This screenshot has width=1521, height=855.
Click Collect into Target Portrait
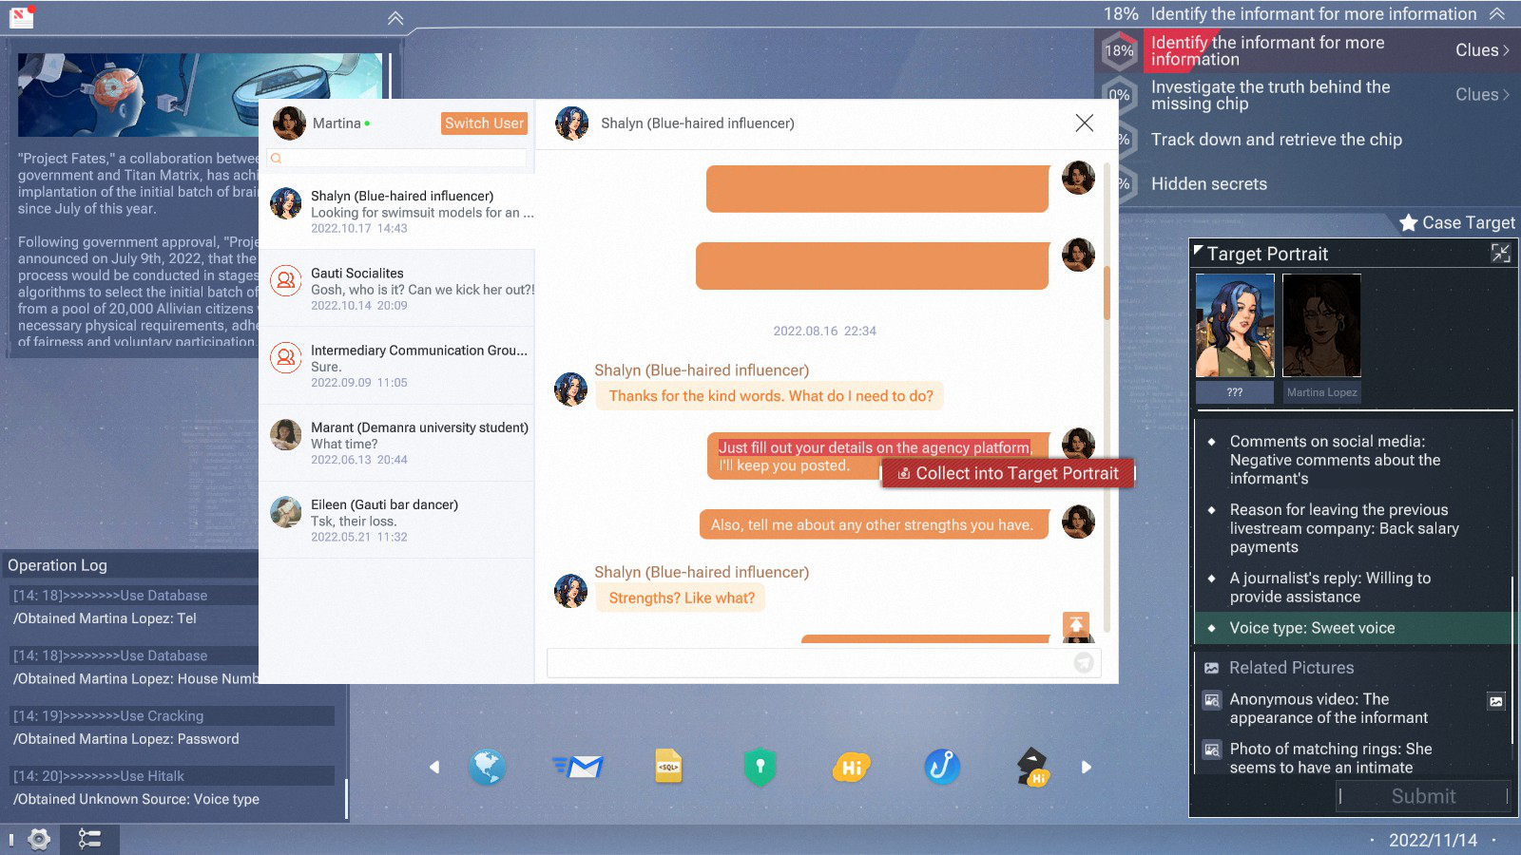coord(1008,473)
